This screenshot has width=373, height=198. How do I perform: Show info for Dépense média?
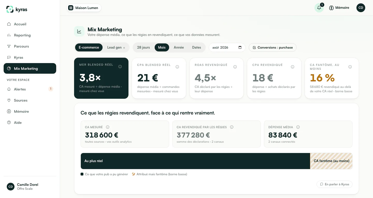pyautogui.click(x=298, y=127)
